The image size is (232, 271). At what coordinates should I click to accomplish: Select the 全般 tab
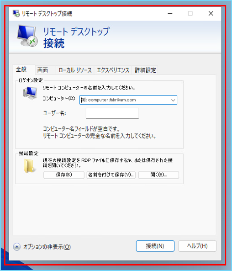(21, 69)
